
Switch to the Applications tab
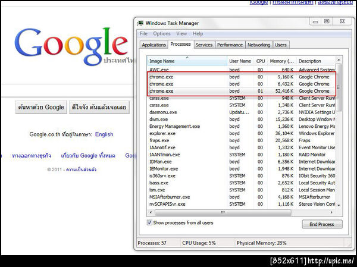click(x=154, y=45)
